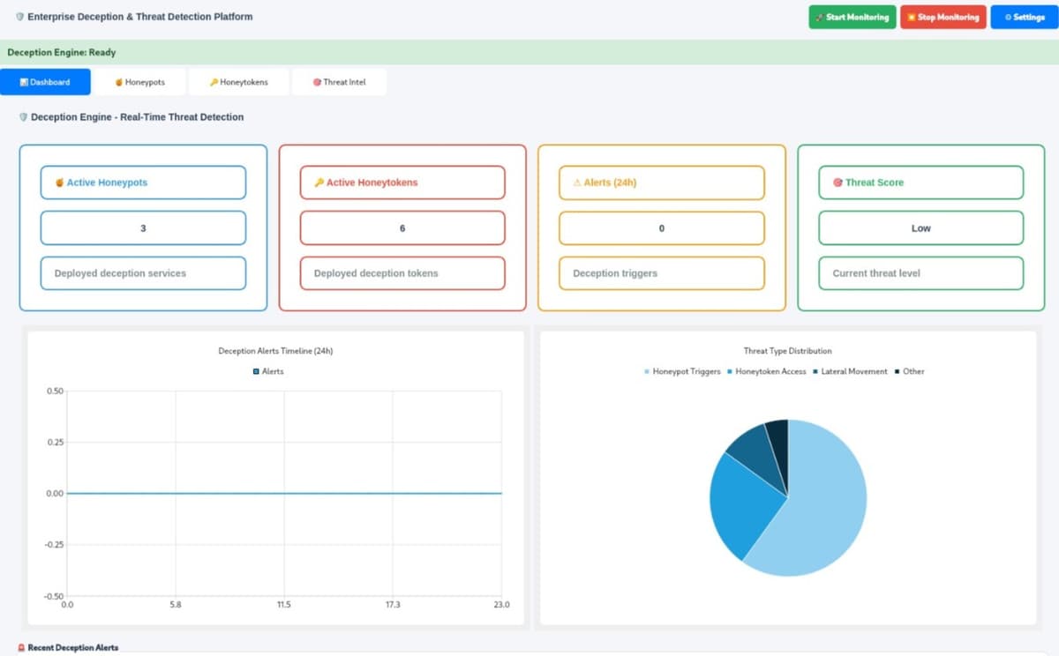Image resolution: width=1059 pixels, height=656 pixels.
Task: Open the Threat Intel tab
Action: (x=340, y=81)
